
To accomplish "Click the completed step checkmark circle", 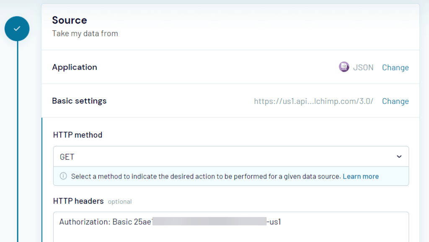I will [x=17, y=29].
